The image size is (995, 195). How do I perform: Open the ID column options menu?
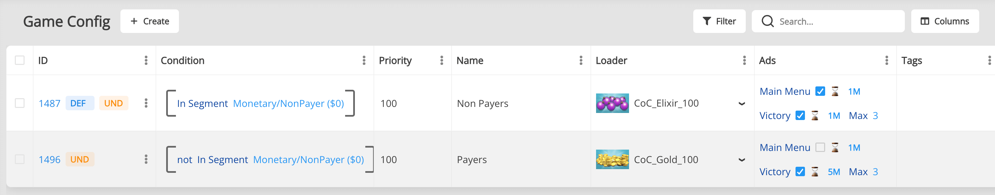tap(146, 60)
